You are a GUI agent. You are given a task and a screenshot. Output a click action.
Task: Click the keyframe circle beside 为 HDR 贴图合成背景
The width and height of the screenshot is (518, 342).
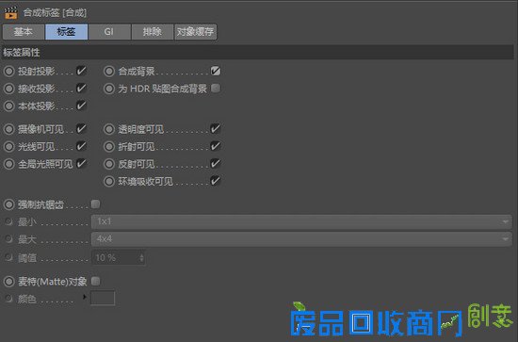tap(109, 89)
